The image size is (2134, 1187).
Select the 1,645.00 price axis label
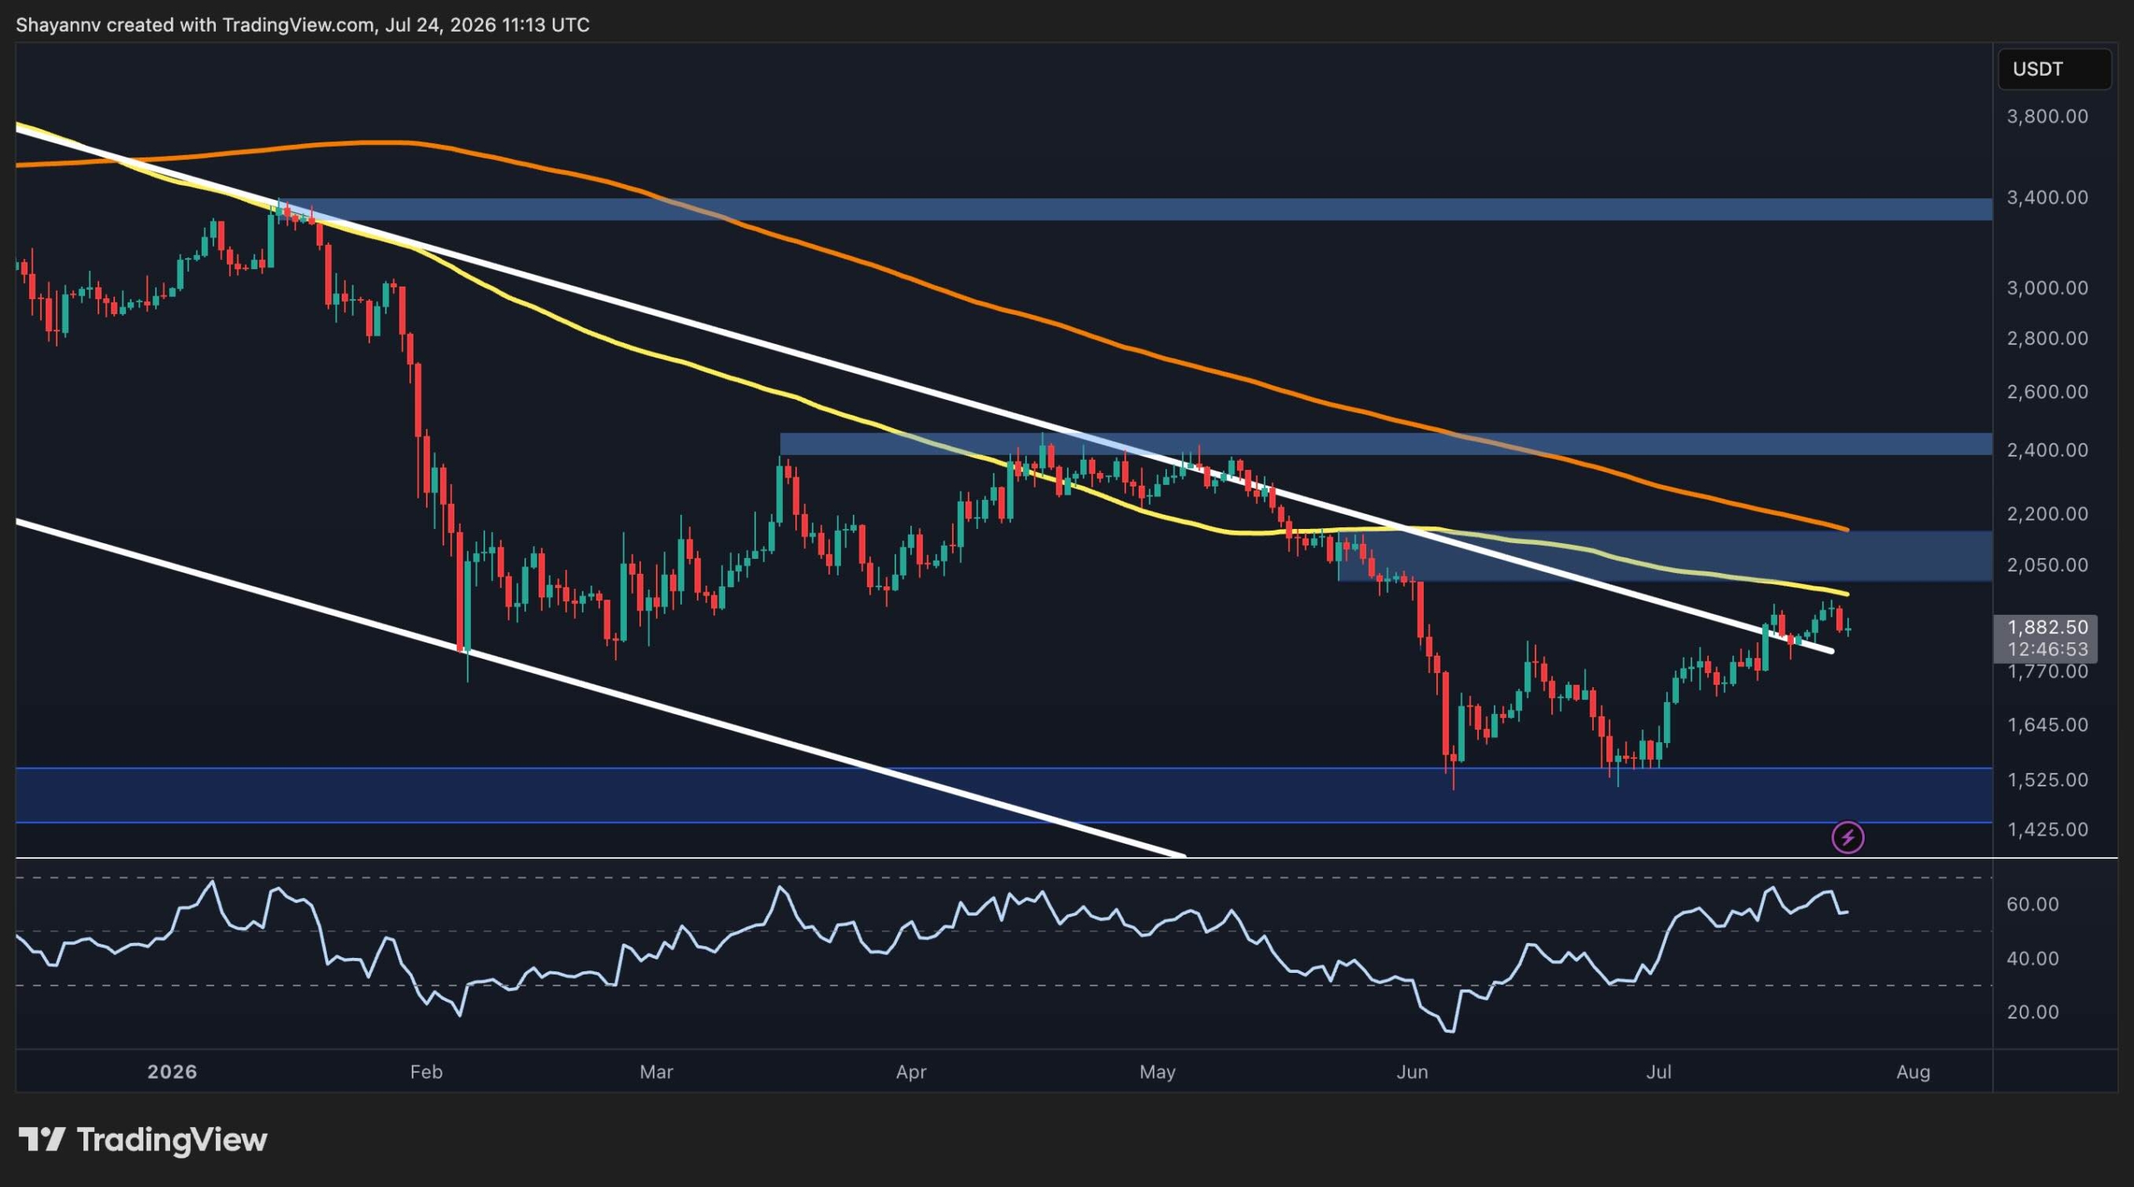[2047, 725]
